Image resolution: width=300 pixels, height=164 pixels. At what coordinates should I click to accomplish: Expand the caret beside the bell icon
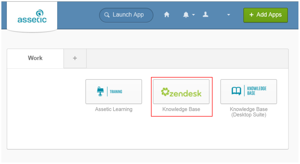193,15
